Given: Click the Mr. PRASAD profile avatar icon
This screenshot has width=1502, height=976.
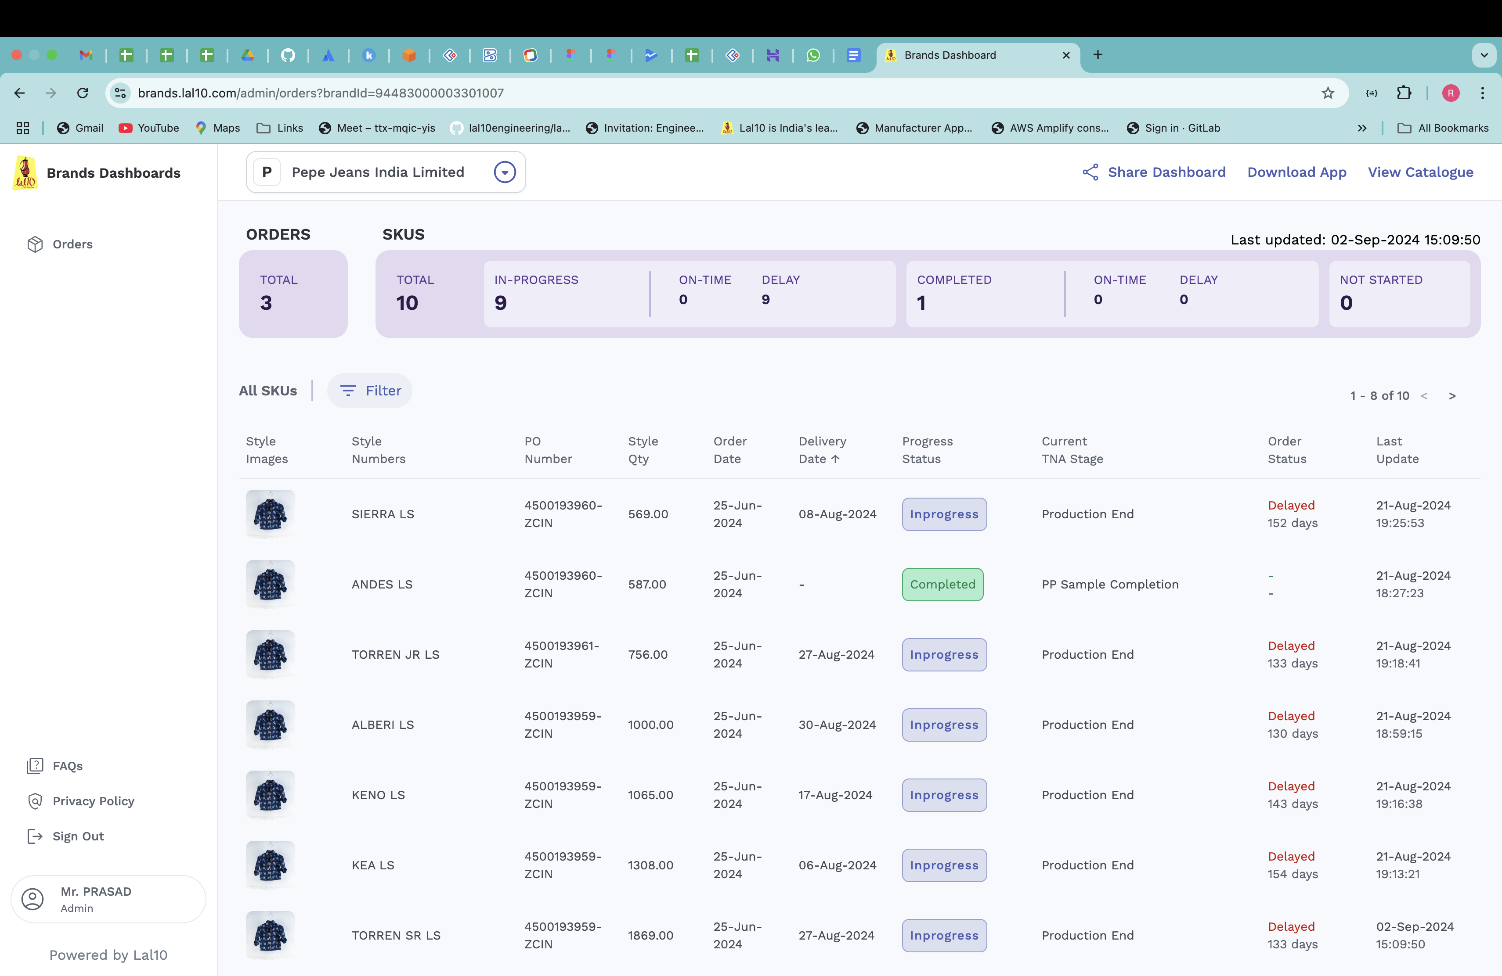Looking at the screenshot, I should coord(33,898).
